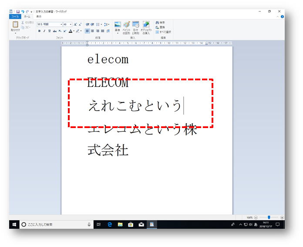Toggle Strikethrough formatting

click(x=55, y=31)
